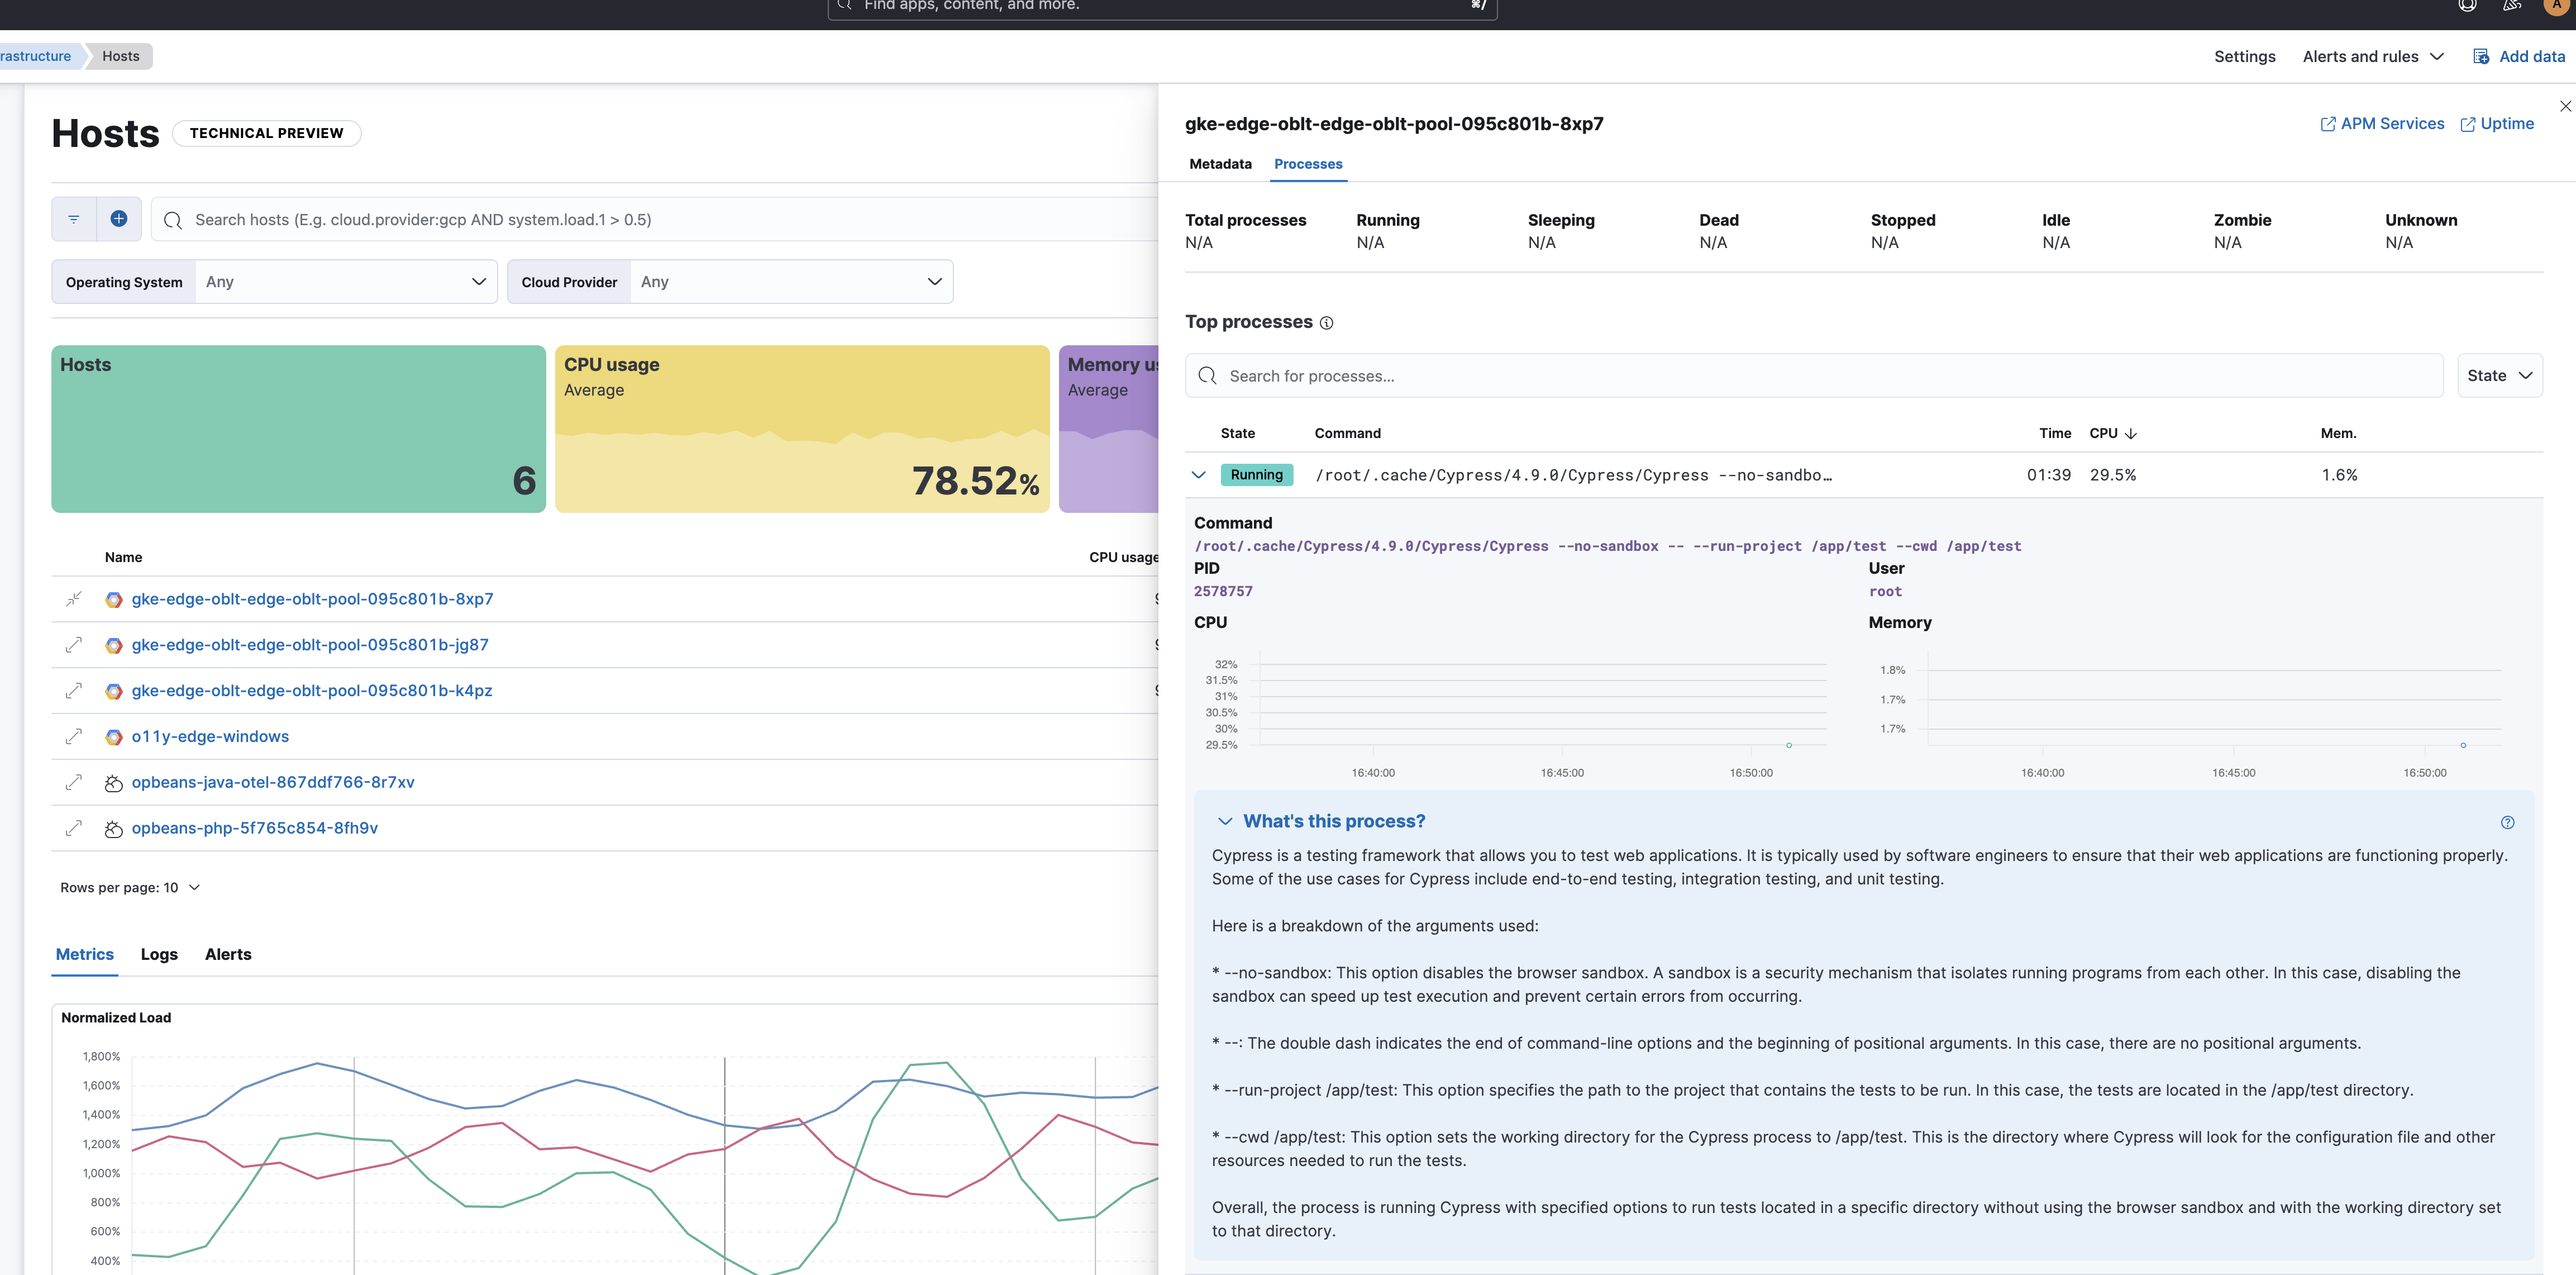
Task: Click the CPU usage average tile
Action: [802, 429]
